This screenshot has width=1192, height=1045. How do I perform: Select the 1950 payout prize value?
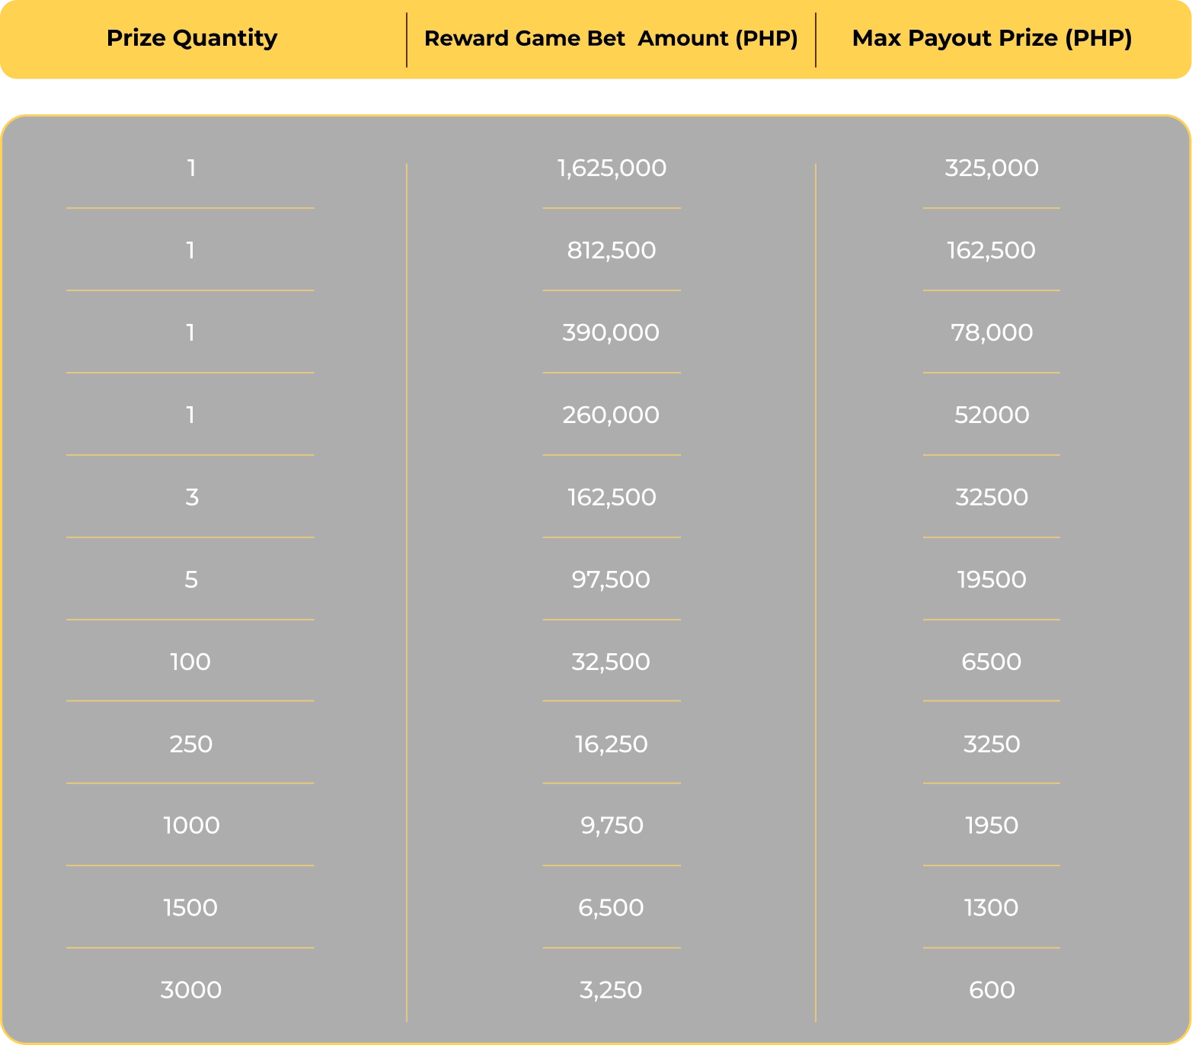(x=991, y=825)
